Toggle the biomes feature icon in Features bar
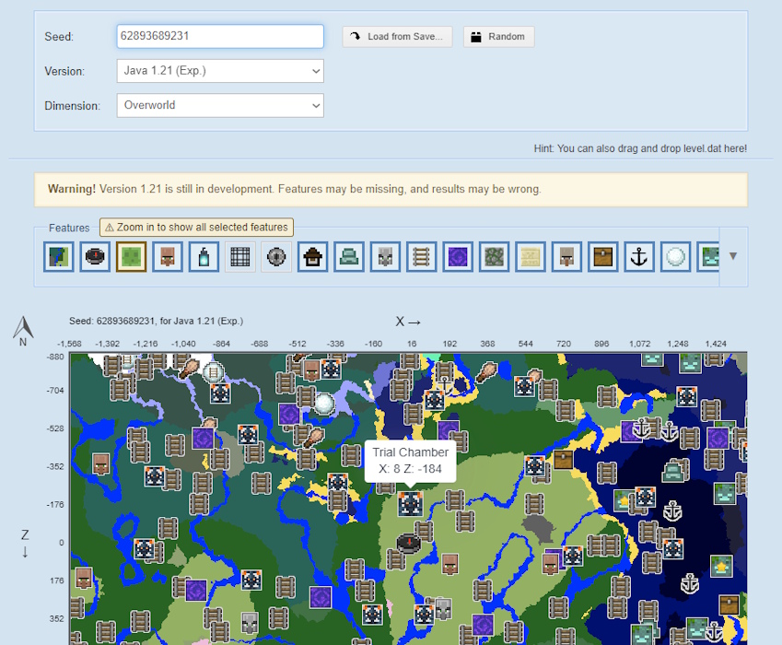Image resolution: width=782 pixels, height=645 pixels. pyautogui.click(x=58, y=256)
